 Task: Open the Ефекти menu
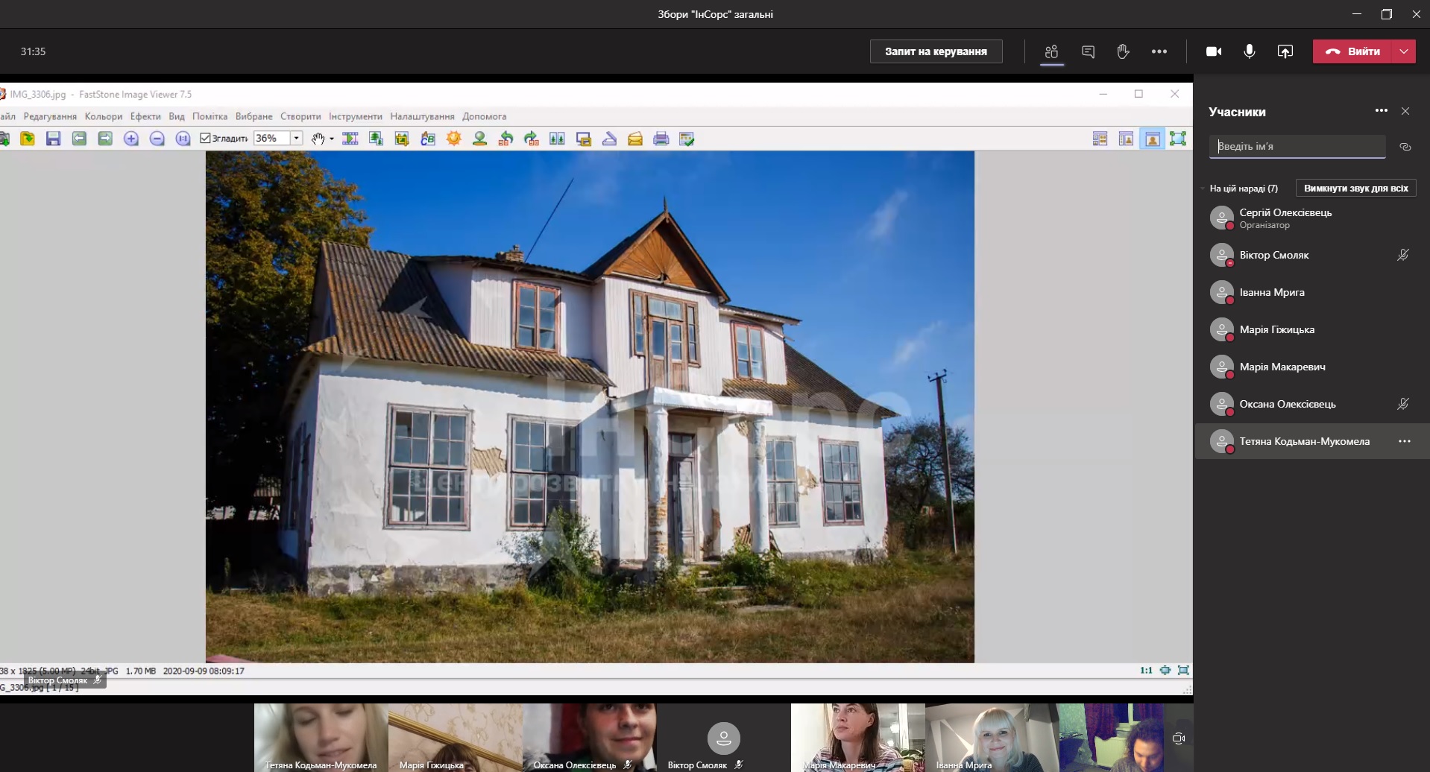[x=145, y=116]
